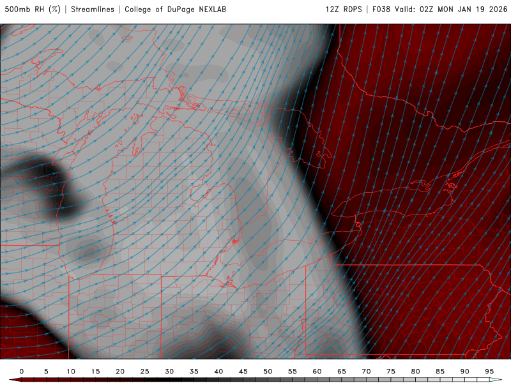Click the 'Streamlines' header label

point(93,9)
